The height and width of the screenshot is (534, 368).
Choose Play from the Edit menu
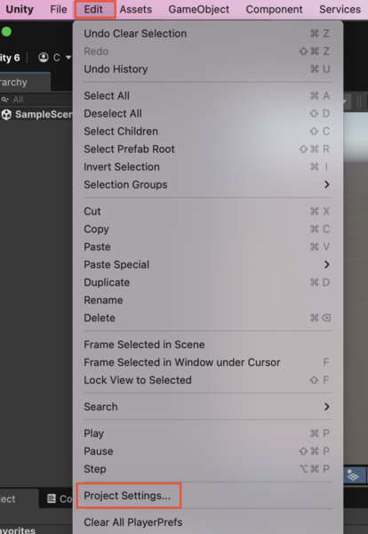[x=93, y=433]
